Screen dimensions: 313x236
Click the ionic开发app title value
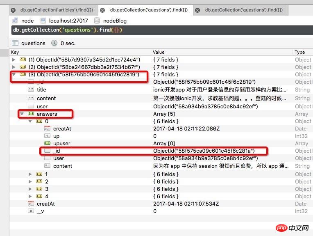click(x=220, y=89)
